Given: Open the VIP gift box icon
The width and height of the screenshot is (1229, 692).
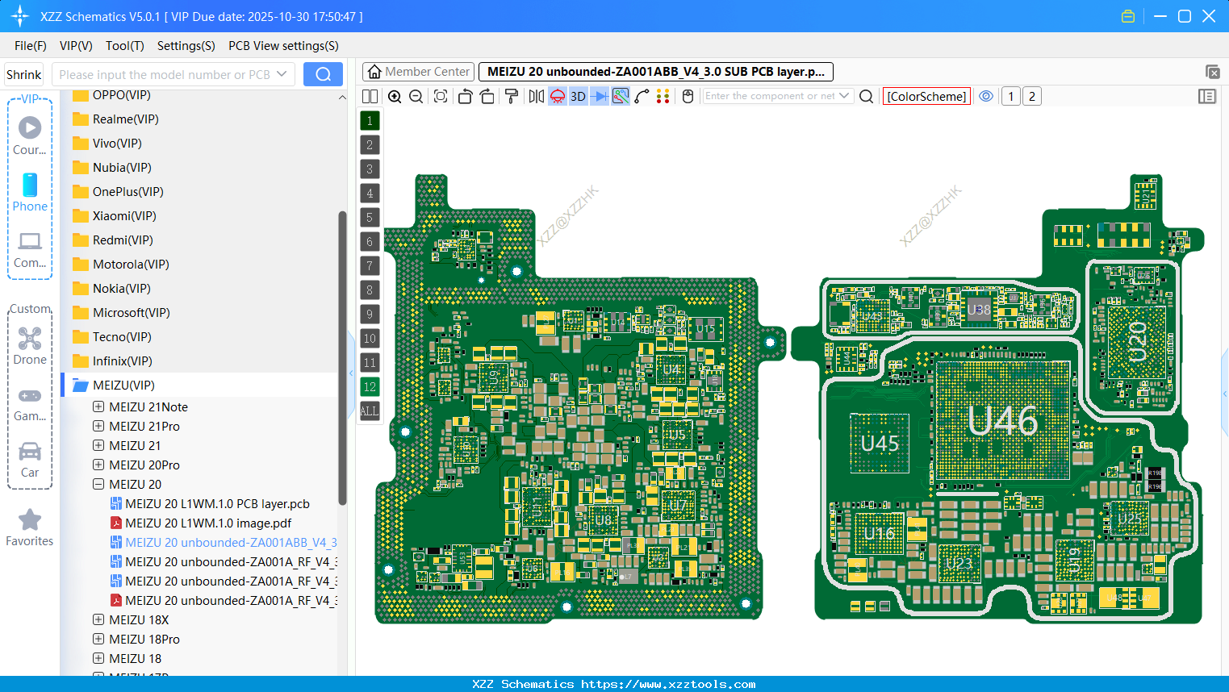Looking at the screenshot, I should 1128,16.
